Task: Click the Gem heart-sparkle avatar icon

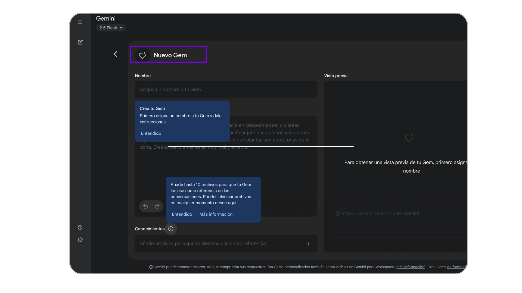Action: coord(142,55)
